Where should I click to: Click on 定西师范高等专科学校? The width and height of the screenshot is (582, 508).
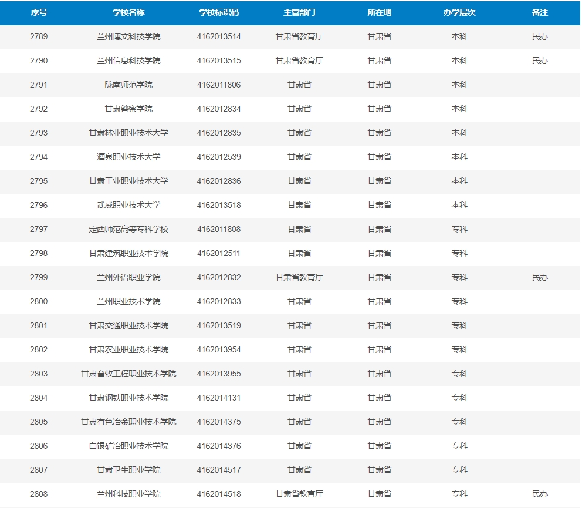tap(128, 229)
